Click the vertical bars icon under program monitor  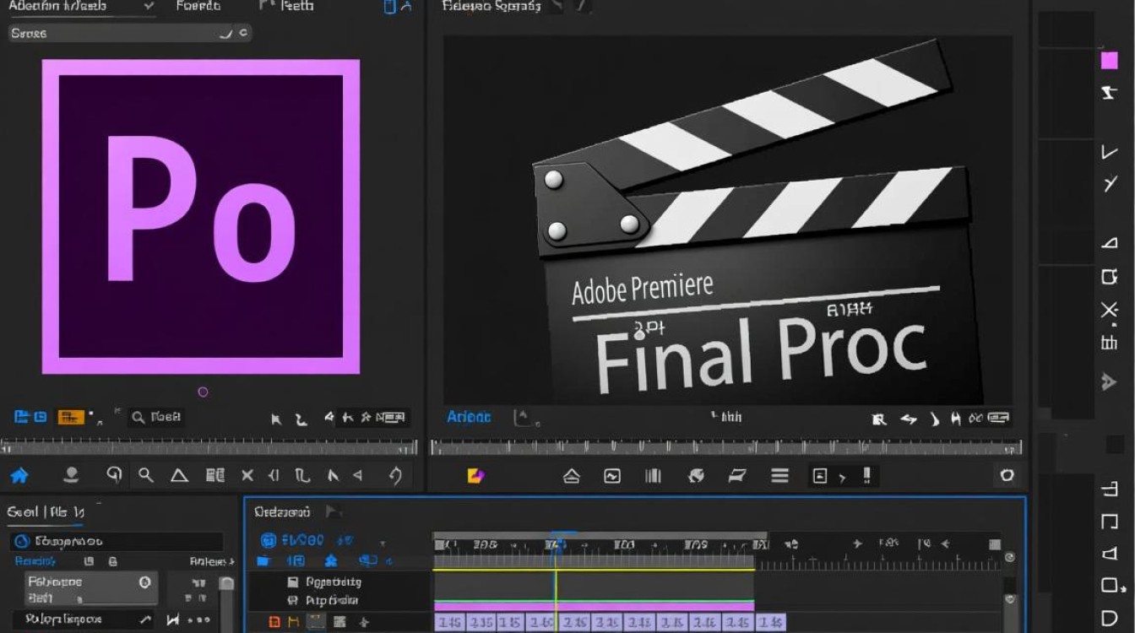(653, 476)
